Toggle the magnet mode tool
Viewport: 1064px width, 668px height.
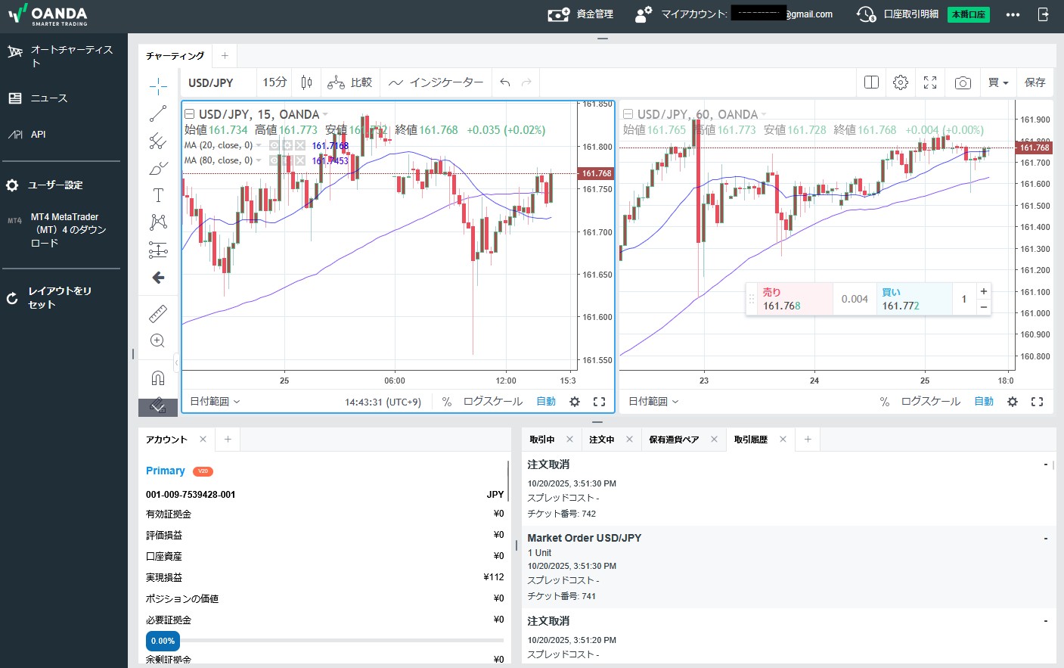[x=158, y=377]
